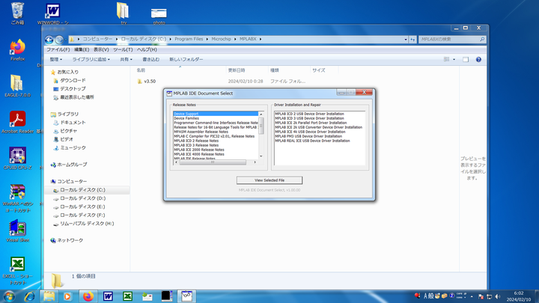The image size is (539, 303).
Task: Click the Word icon in taskbar
Action: click(108, 296)
